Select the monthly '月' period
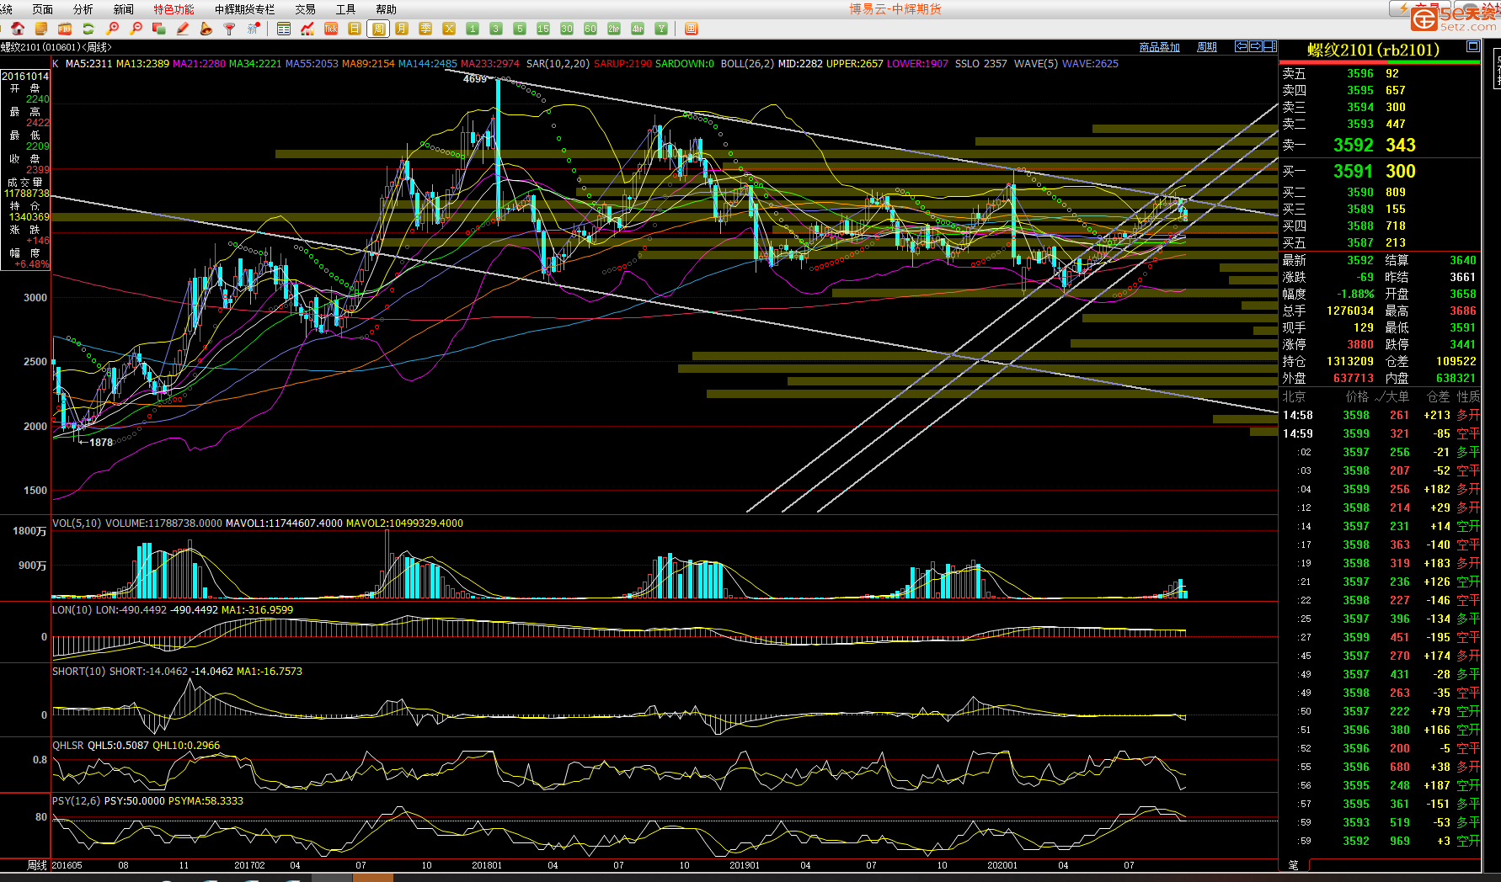This screenshot has width=1501, height=882. click(x=402, y=29)
